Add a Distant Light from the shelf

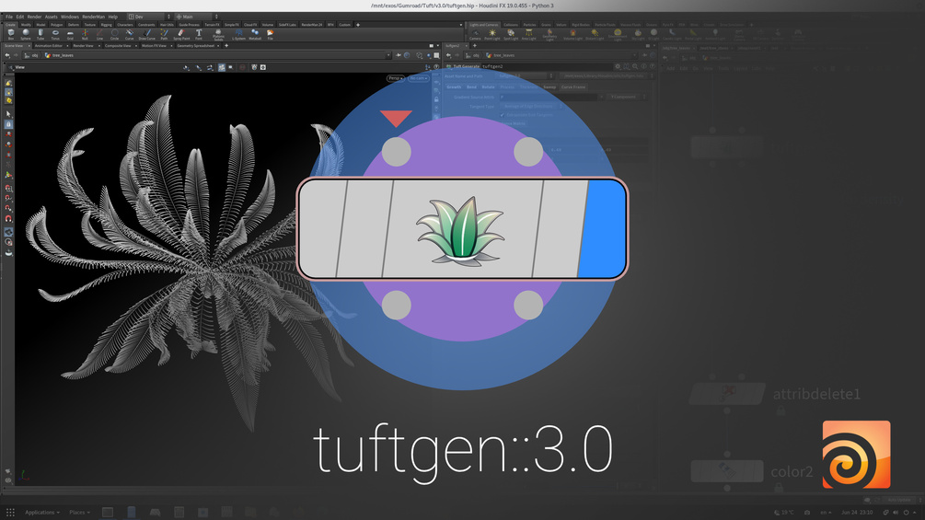click(x=595, y=35)
